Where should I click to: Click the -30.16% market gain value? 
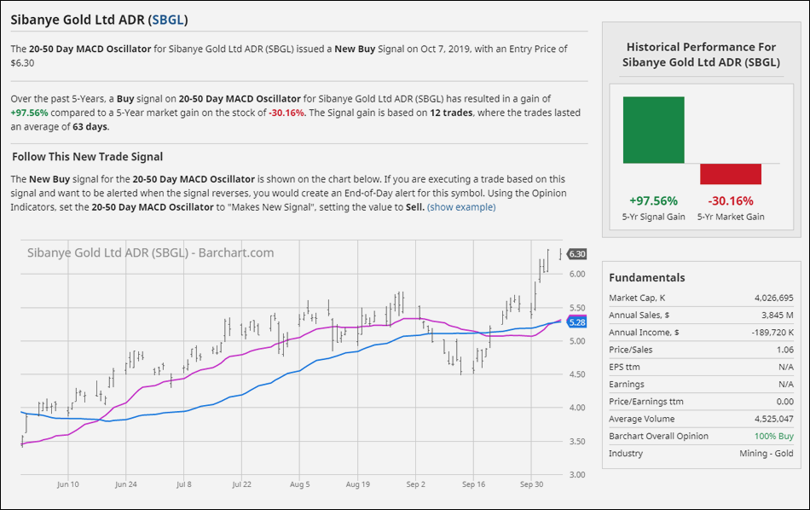pos(731,201)
